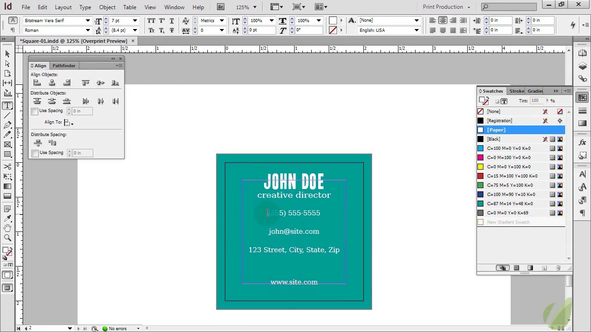Screen dimensions: 591x332
Task: Click the Align Left Edges icon
Action: tap(37, 83)
